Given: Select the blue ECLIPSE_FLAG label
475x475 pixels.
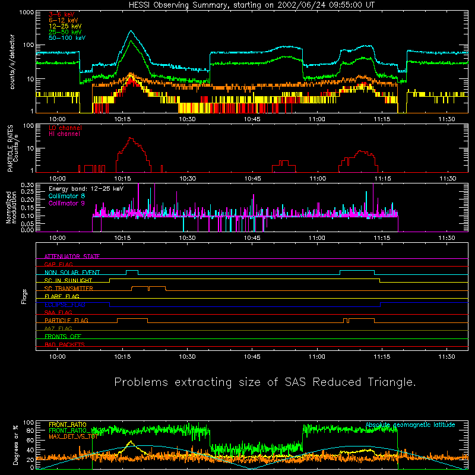Looking at the screenshot, I should [65, 305].
